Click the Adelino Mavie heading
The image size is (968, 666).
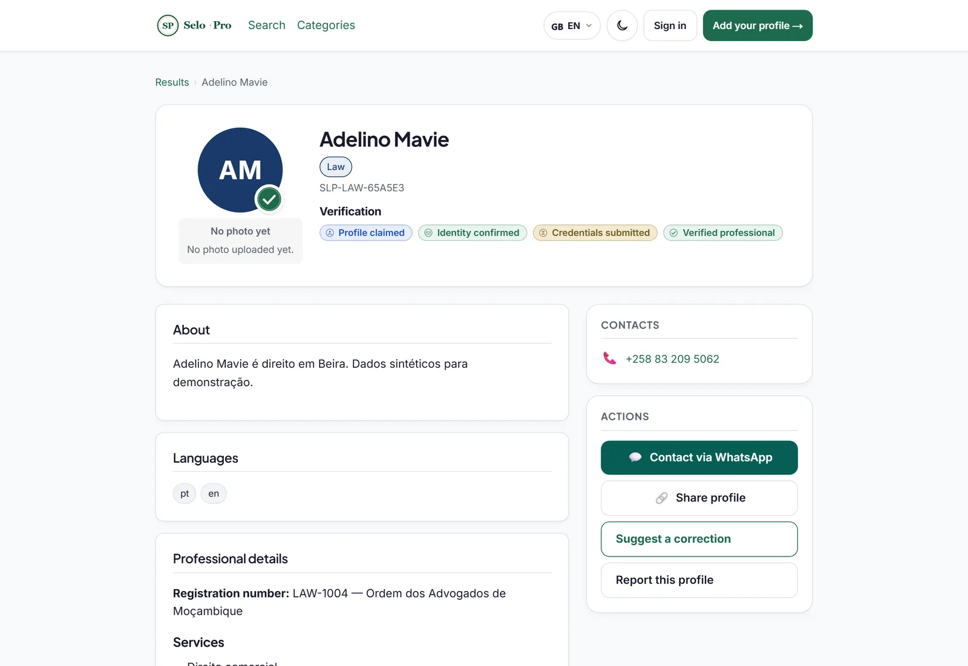coord(384,140)
